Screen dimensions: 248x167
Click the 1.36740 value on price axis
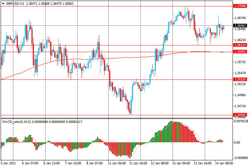coord(240,18)
